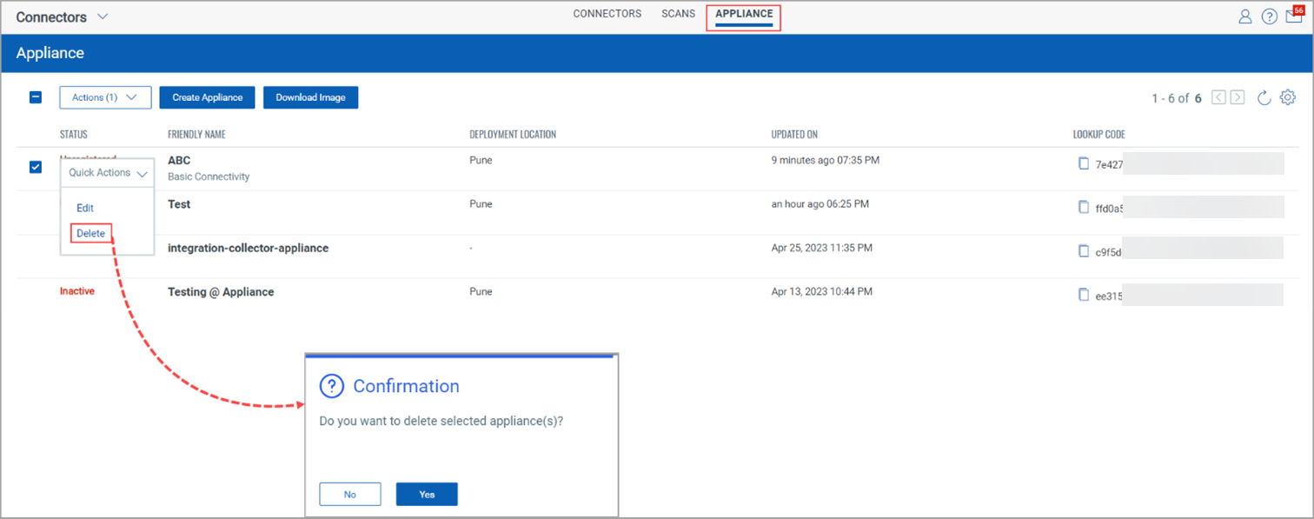Copy the lookup code for ABC appliance
The height and width of the screenshot is (519, 1314).
(1084, 163)
